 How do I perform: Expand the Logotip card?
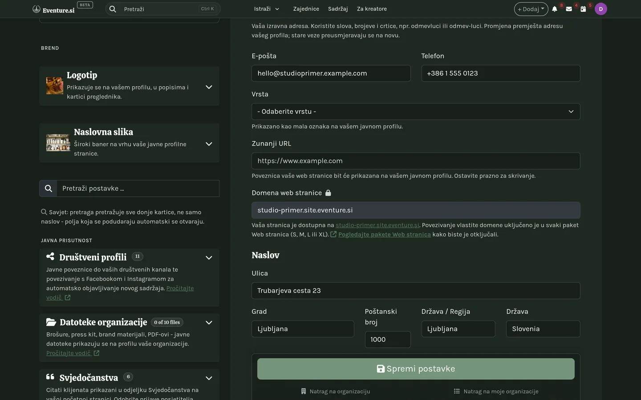click(x=209, y=87)
